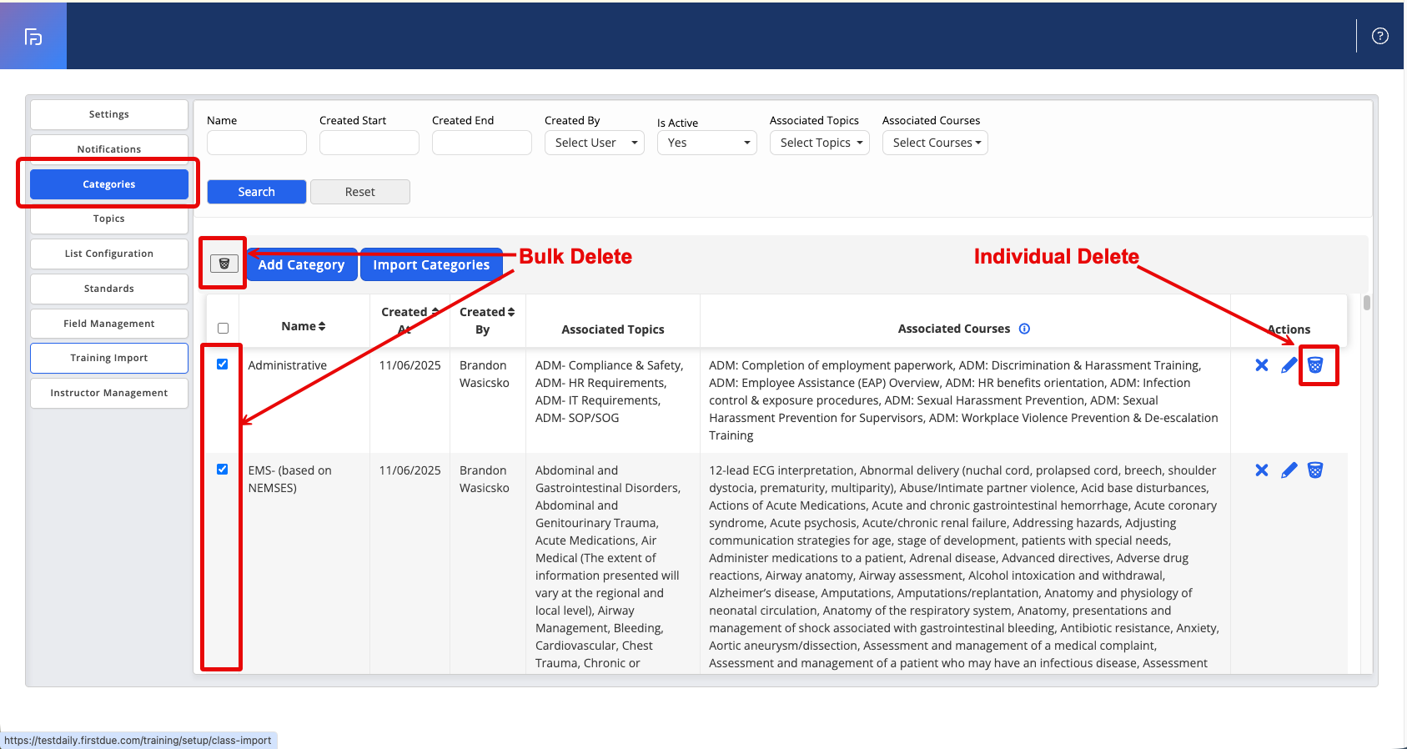
Task: Open Field Management sidebar item
Action: (109, 324)
